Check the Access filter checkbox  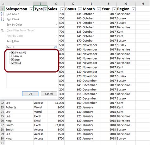tap(13, 56)
